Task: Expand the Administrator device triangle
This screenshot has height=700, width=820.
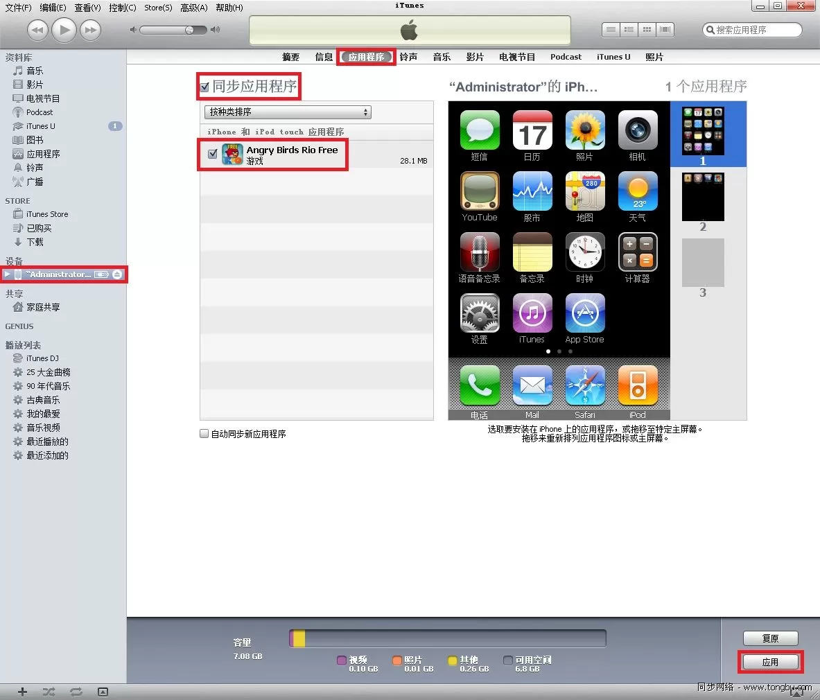Action: [x=8, y=274]
